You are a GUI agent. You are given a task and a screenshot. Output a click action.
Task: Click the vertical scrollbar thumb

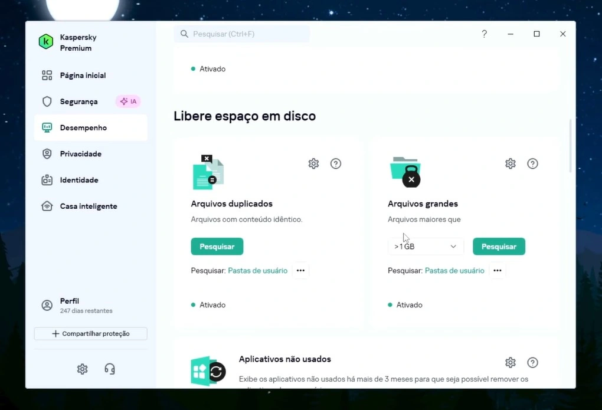point(570,146)
